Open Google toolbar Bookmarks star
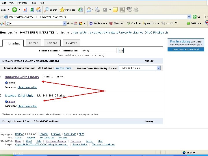This screenshot has width=208, height=156. [91, 23]
